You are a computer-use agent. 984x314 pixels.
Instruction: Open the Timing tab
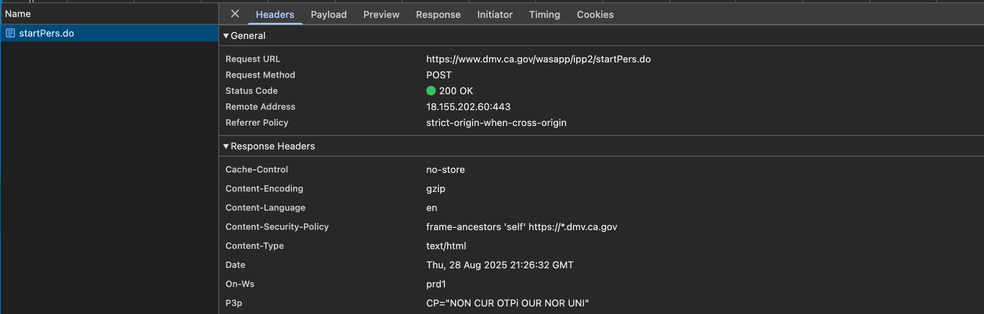click(545, 15)
